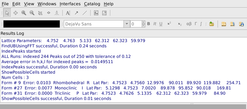
Task: Click the black color swatch
Action: pos(31,24)
